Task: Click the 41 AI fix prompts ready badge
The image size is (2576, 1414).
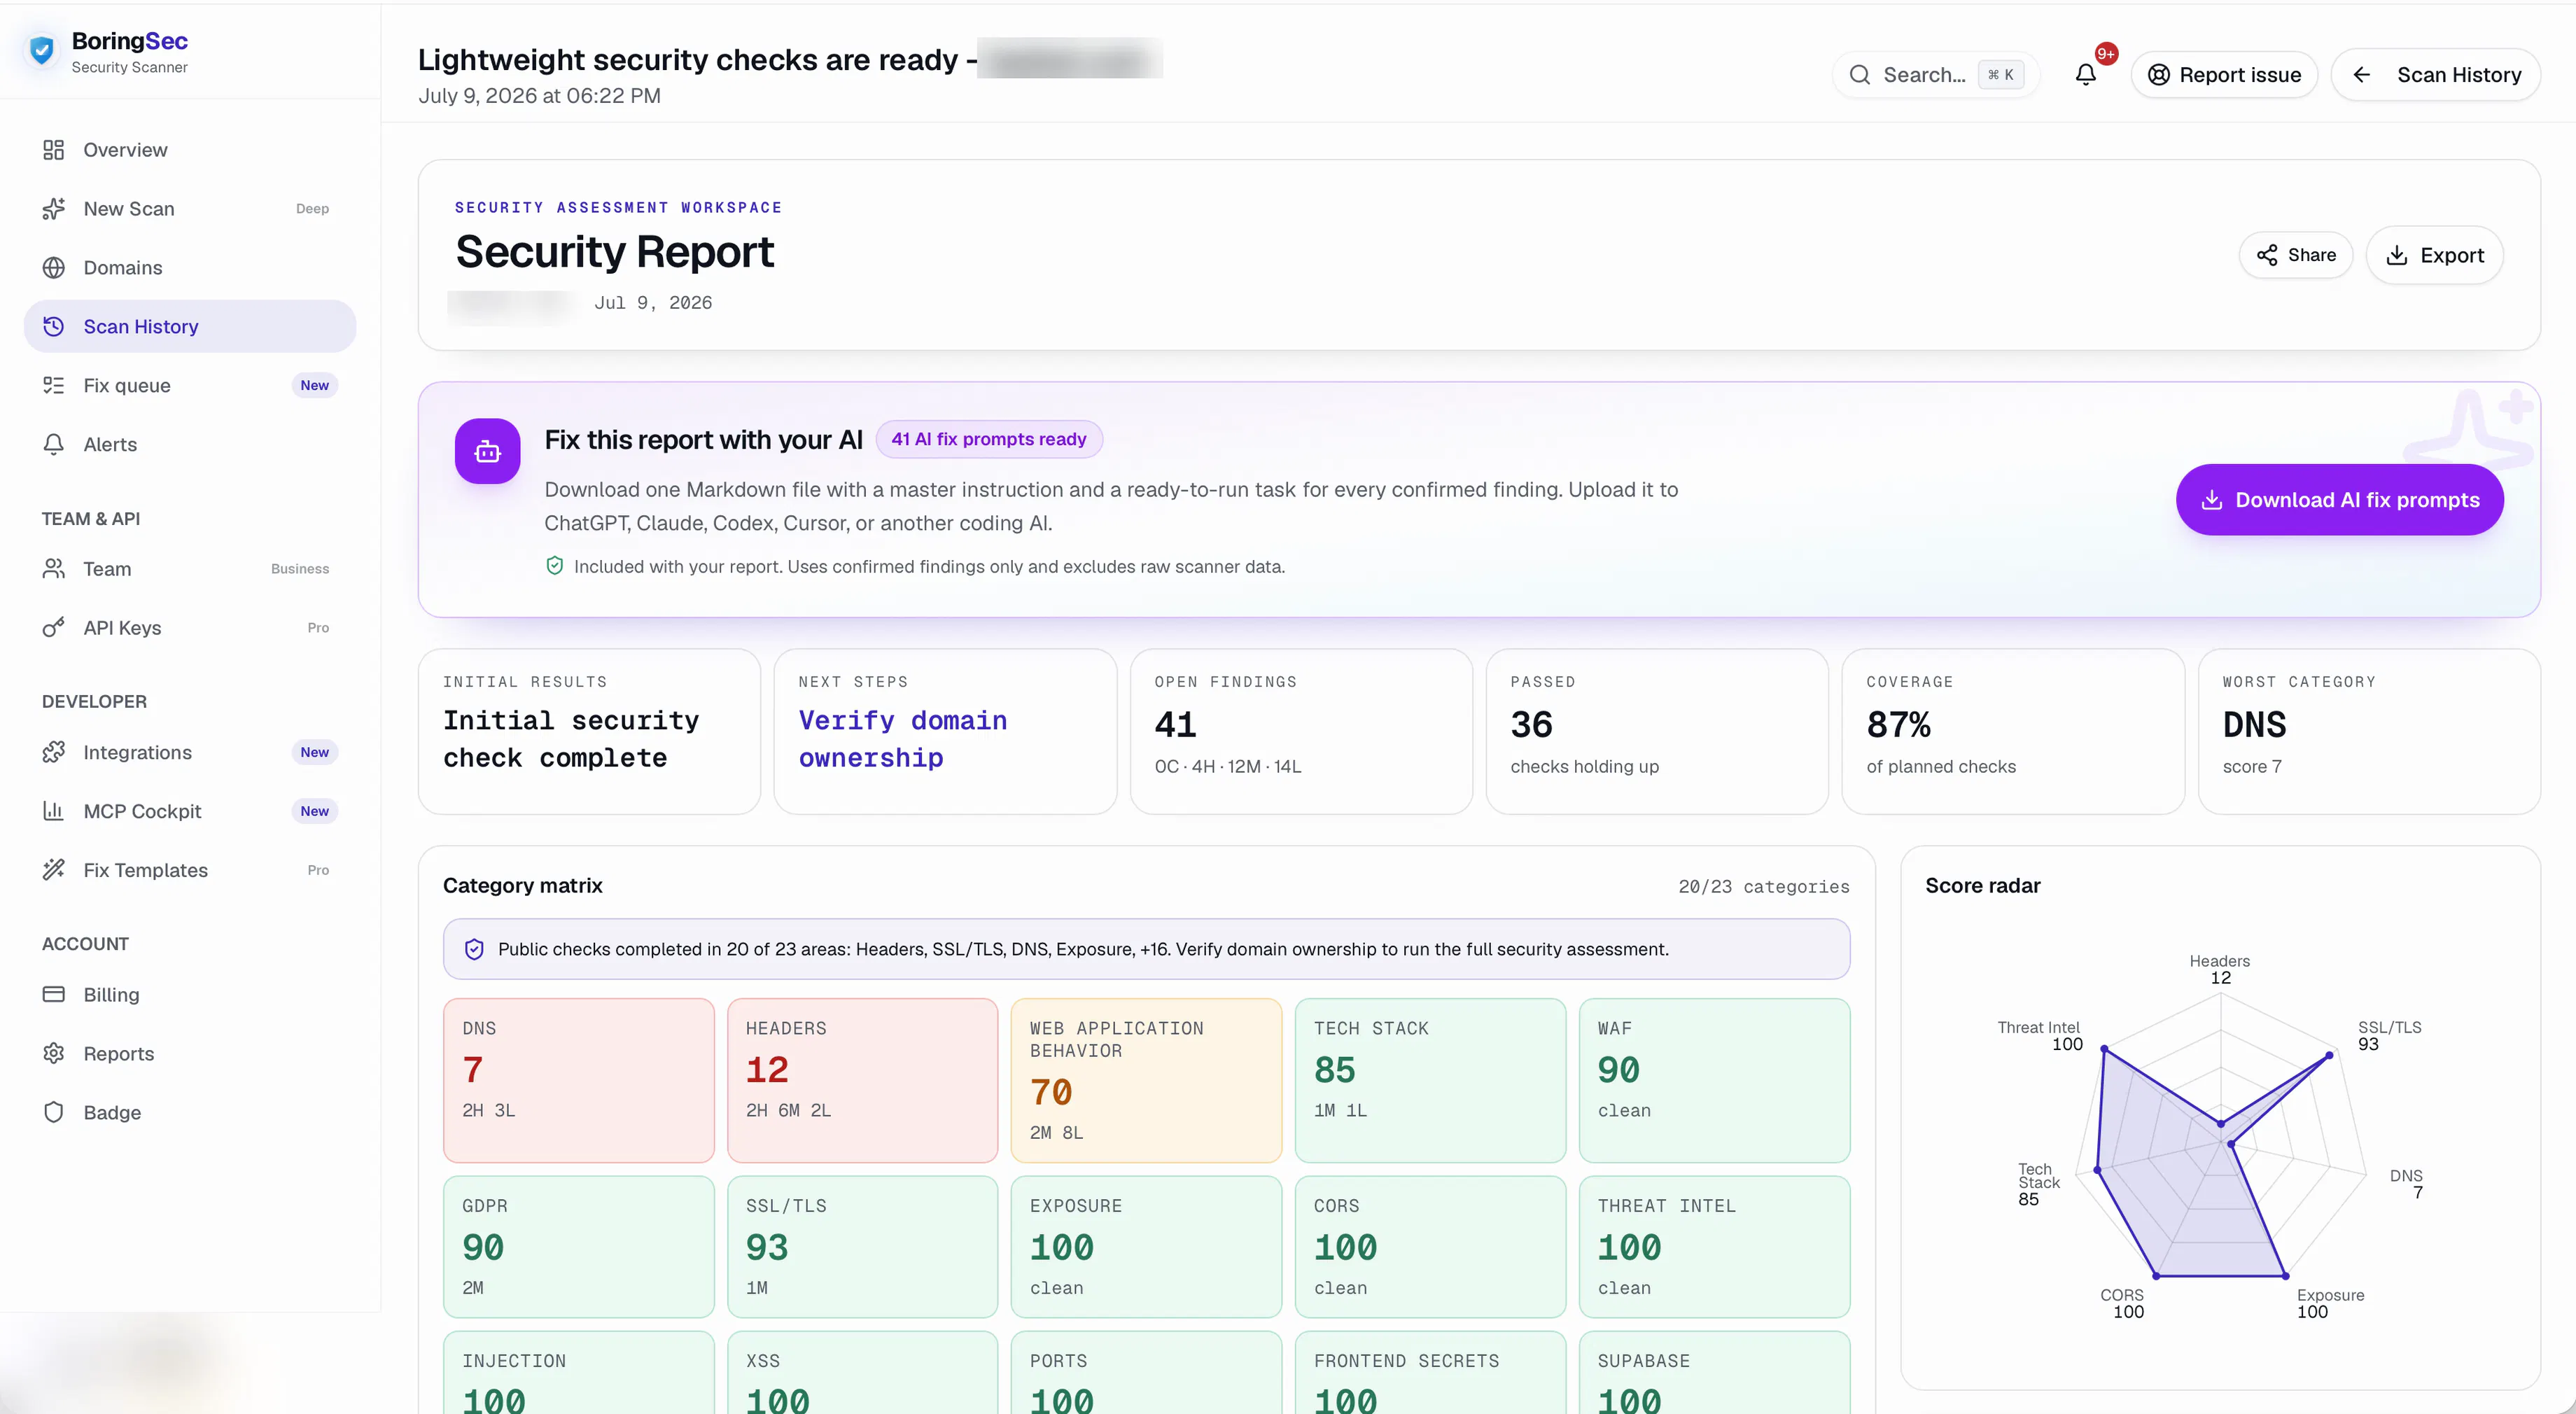Action: tap(989, 439)
